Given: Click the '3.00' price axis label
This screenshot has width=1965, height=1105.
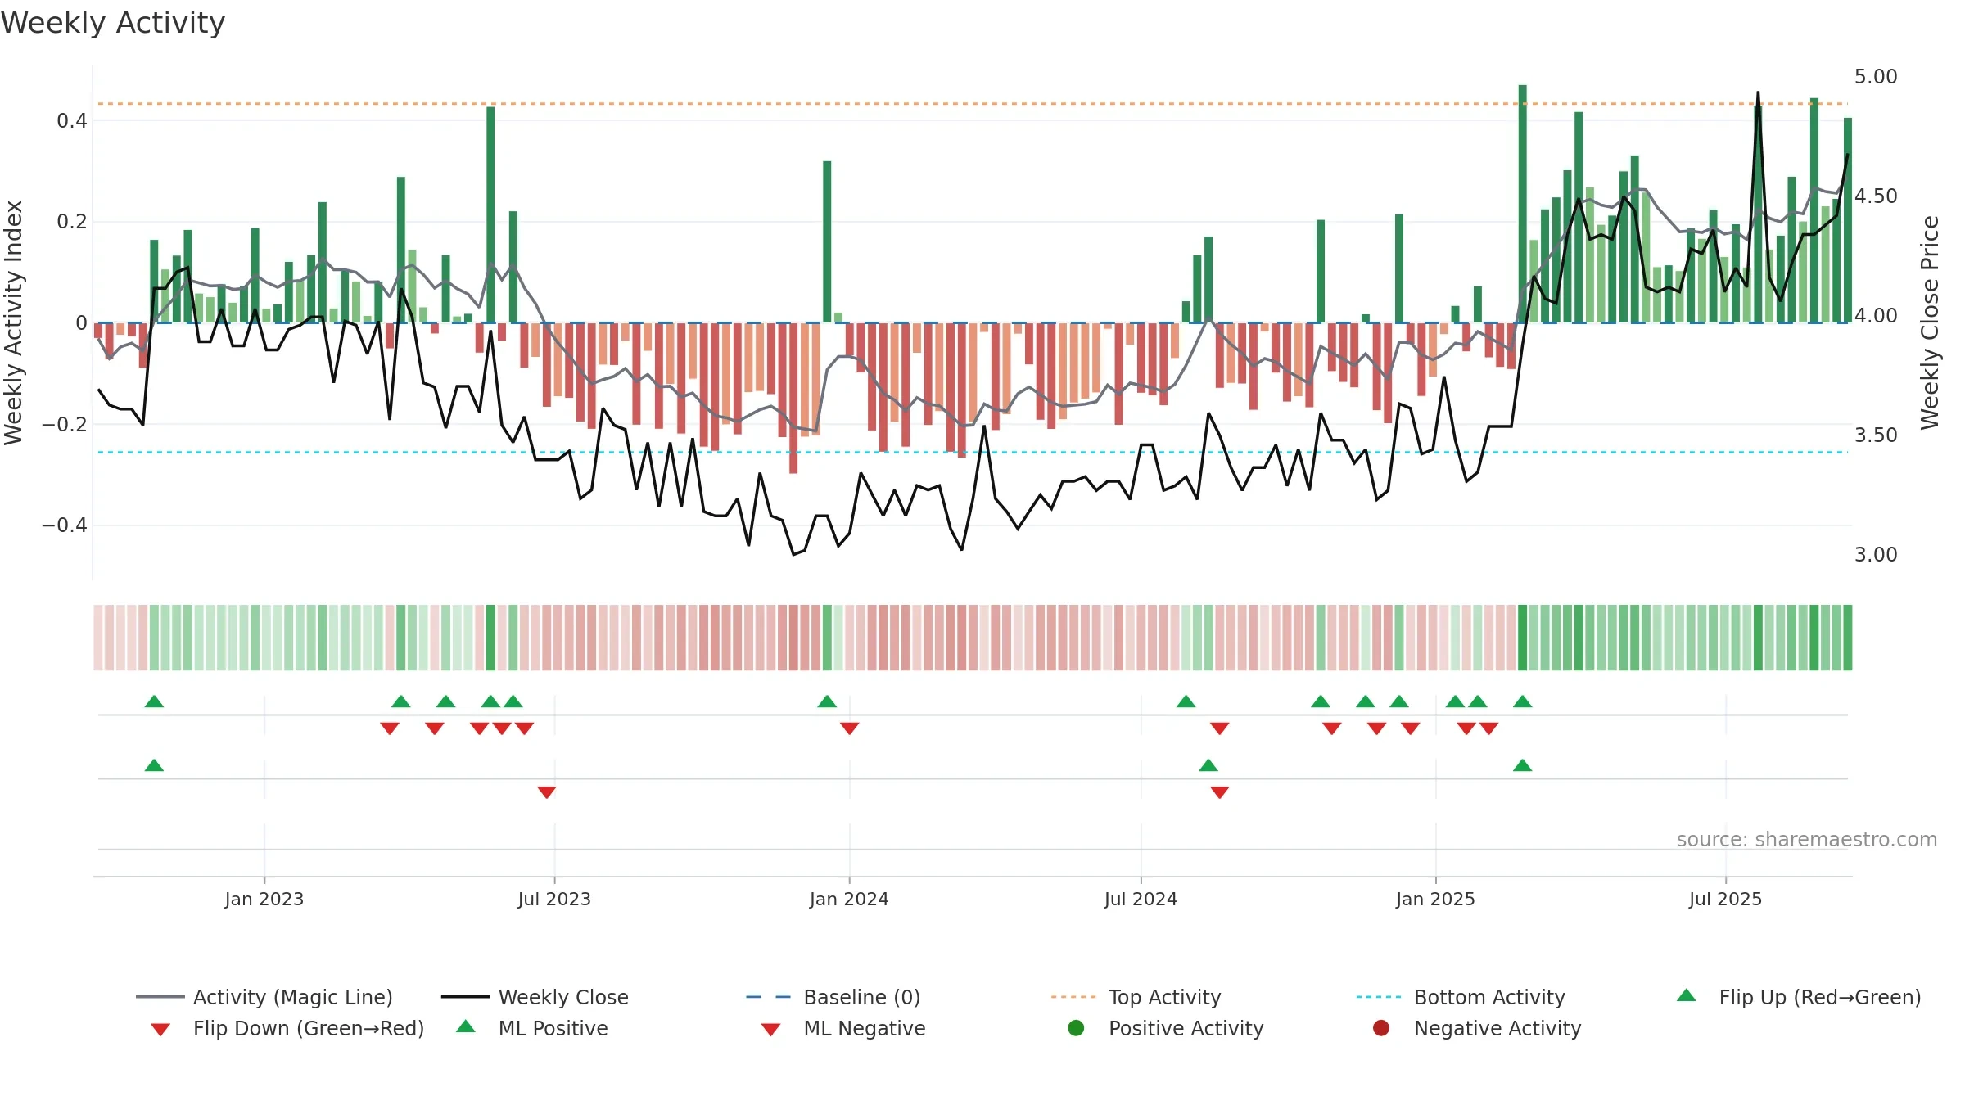Looking at the screenshot, I should pos(1876,555).
